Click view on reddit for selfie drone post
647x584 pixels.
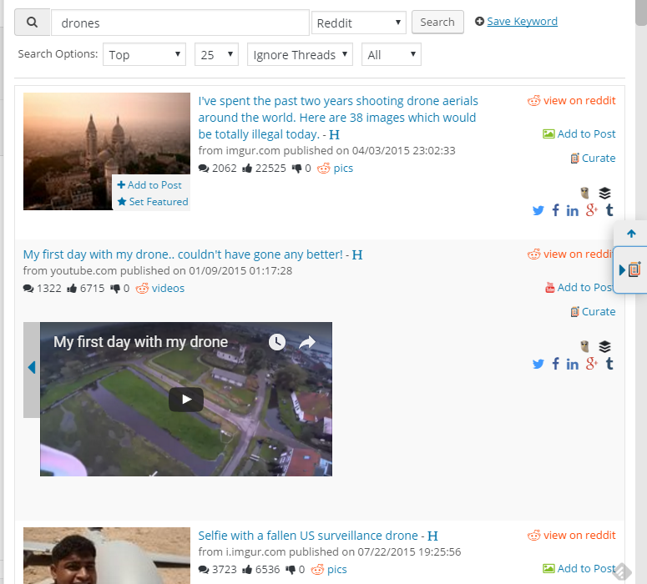coord(572,536)
